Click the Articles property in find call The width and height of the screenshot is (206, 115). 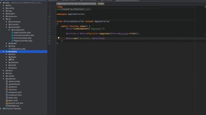tap(123, 34)
